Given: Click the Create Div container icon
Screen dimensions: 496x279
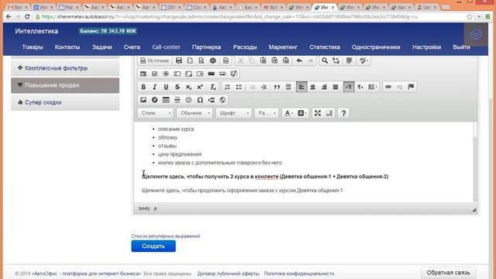Looking at the screenshot, I should point(288,87).
